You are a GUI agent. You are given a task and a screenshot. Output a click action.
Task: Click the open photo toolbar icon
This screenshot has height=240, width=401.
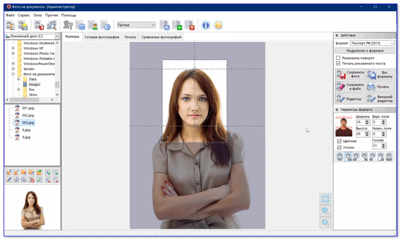tap(10, 25)
